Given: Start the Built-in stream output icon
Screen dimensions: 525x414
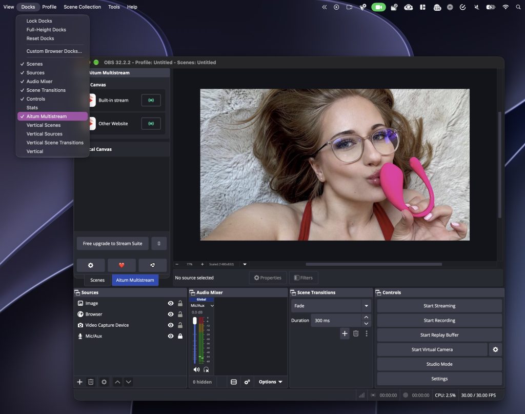Looking at the screenshot, I should 151,100.
